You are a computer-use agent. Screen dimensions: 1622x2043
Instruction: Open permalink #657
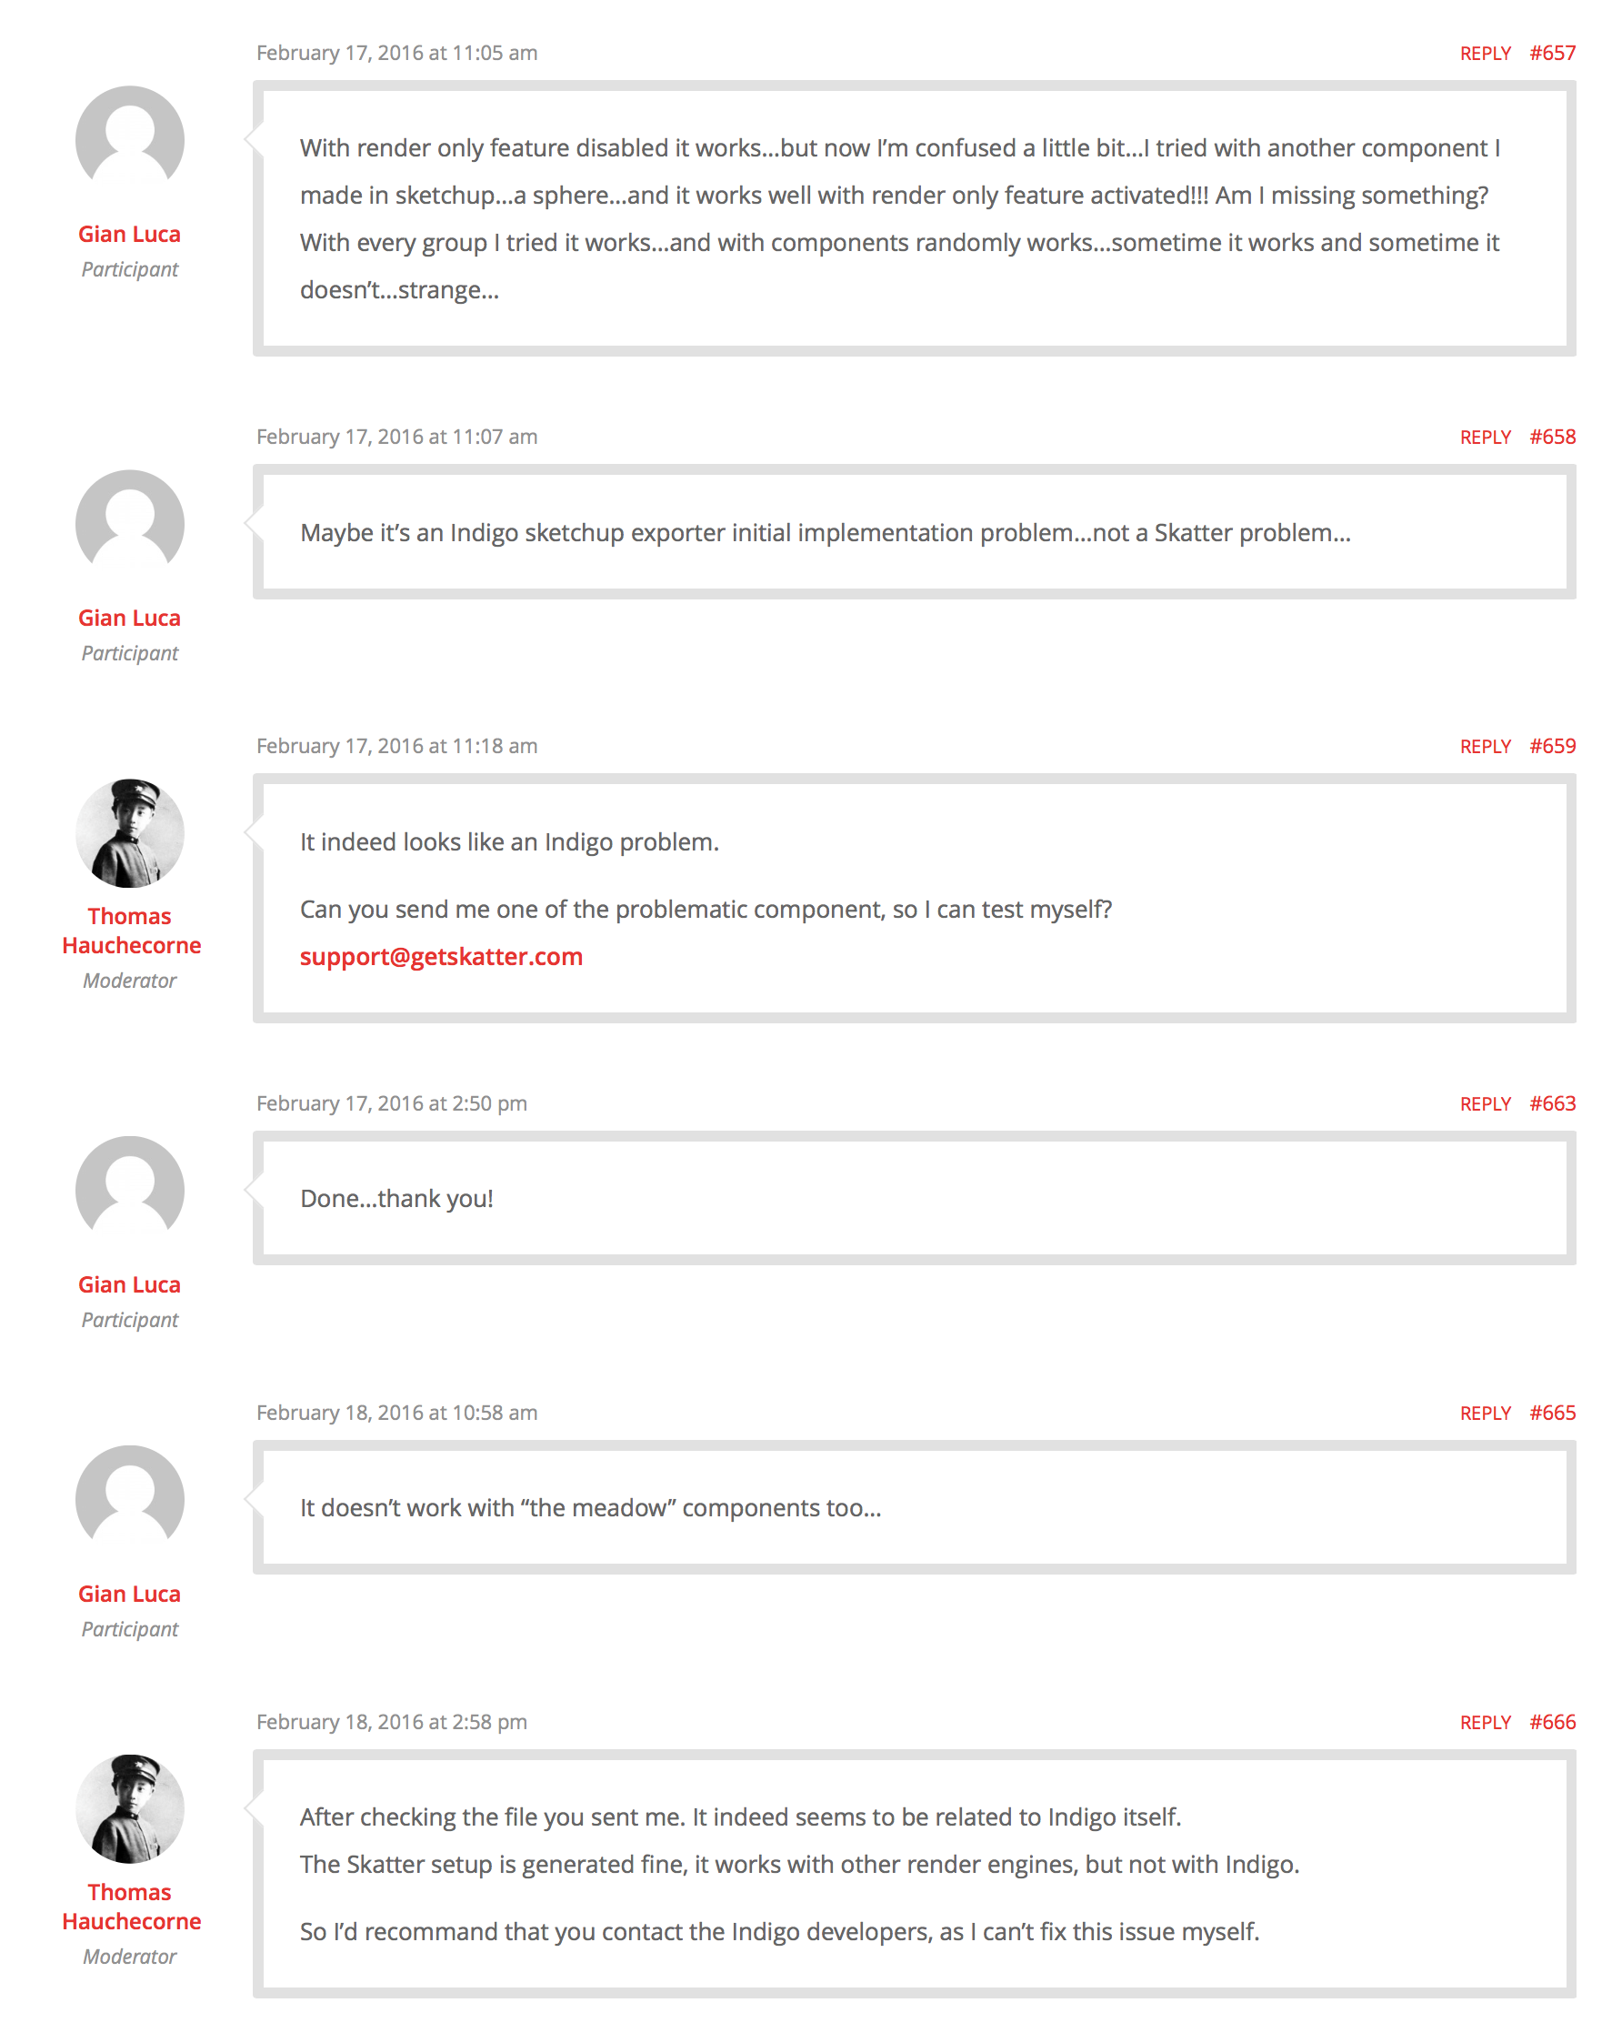[1552, 53]
